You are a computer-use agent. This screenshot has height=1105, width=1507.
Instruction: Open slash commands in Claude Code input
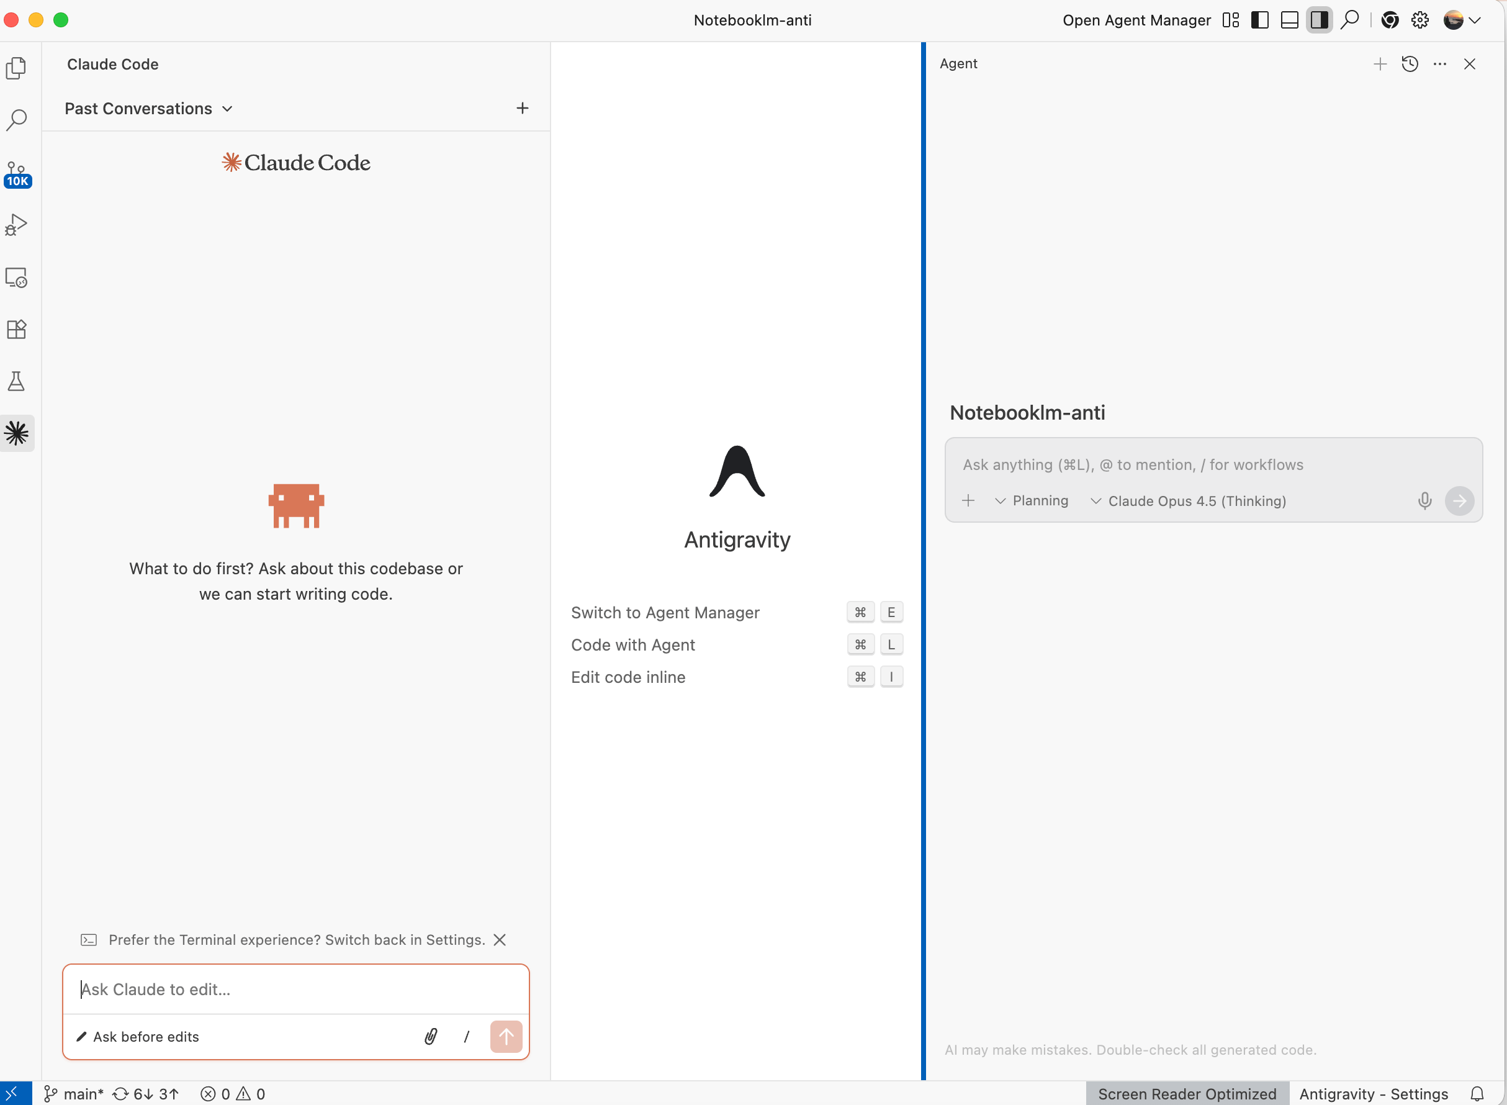[x=467, y=1037]
